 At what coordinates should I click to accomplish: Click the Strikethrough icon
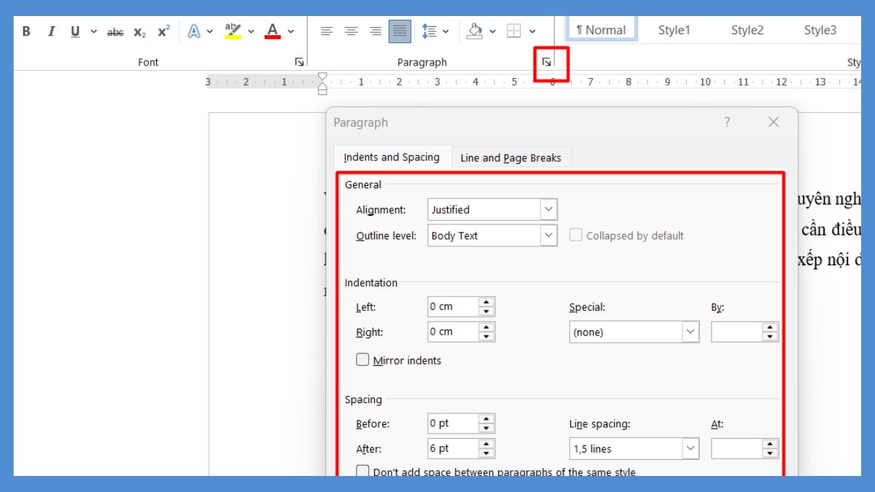[115, 32]
